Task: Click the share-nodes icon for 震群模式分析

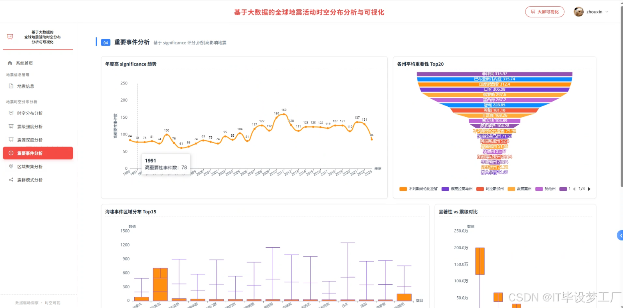Action: click(11, 180)
